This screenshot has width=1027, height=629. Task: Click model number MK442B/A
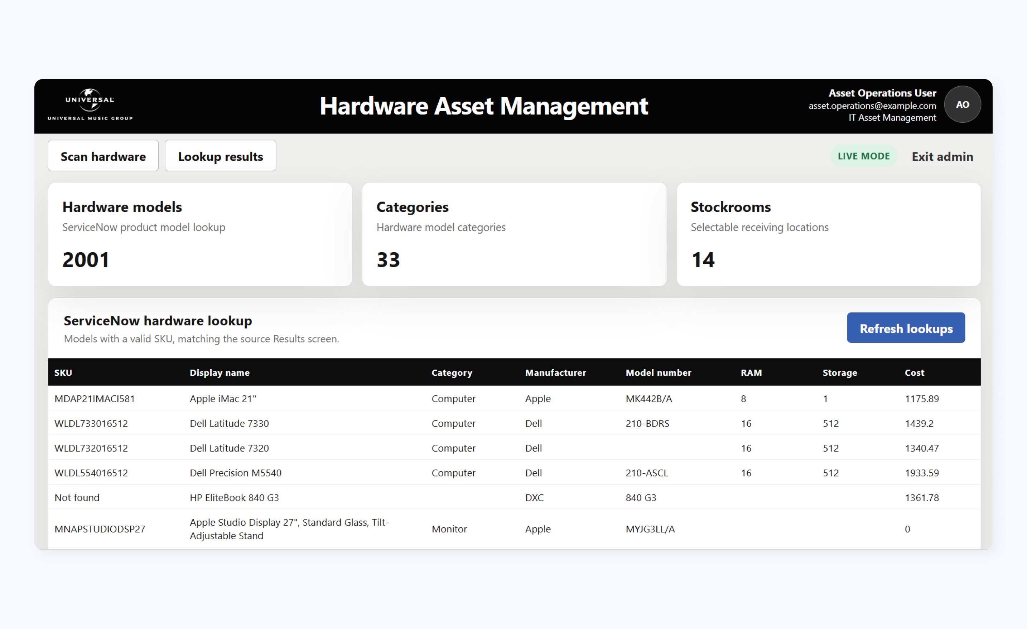click(x=649, y=399)
